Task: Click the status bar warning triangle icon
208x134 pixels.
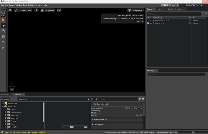Action: 2,132
